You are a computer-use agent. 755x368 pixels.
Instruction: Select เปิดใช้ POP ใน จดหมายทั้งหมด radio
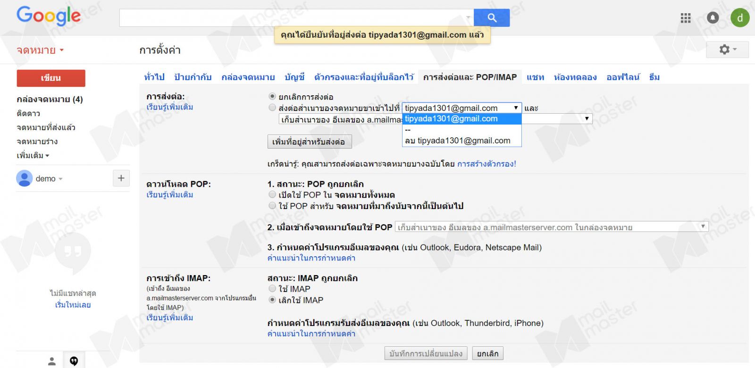tap(272, 194)
